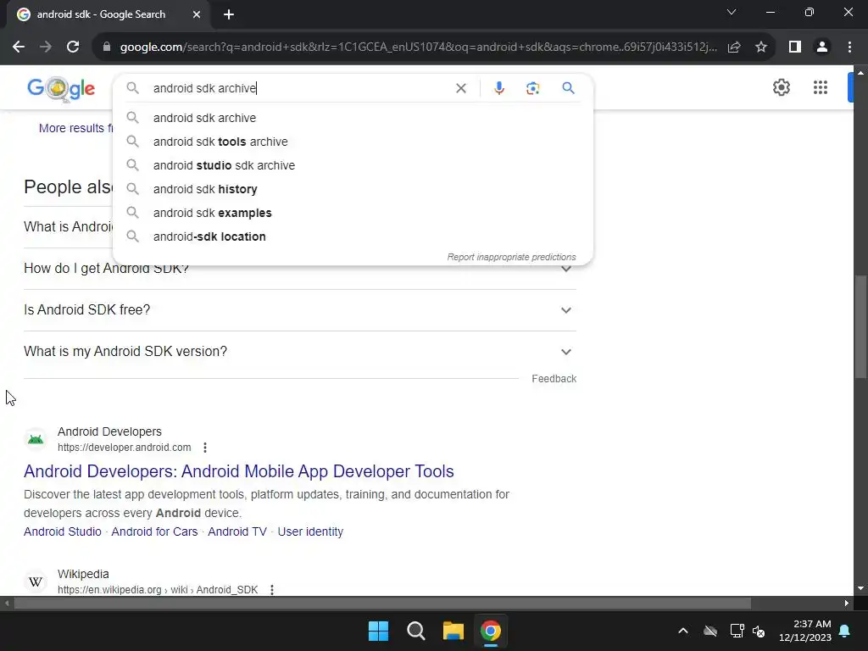
Task: Open the Android for Cars sitelink
Action: [x=154, y=531]
